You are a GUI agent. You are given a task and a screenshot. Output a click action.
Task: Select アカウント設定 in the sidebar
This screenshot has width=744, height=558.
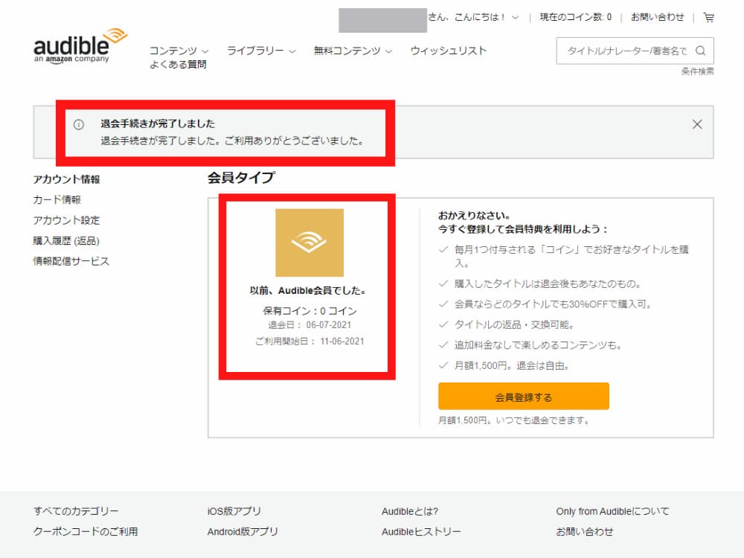tap(66, 220)
